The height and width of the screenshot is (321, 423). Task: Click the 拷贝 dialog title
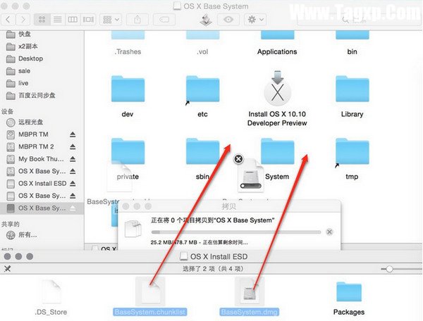(x=228, y=206)
